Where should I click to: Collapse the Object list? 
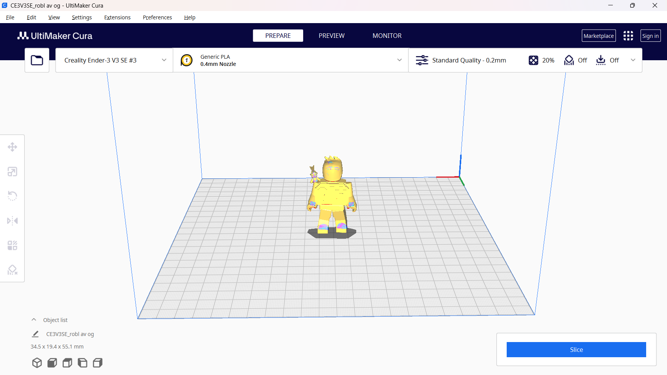coord(34,320)
